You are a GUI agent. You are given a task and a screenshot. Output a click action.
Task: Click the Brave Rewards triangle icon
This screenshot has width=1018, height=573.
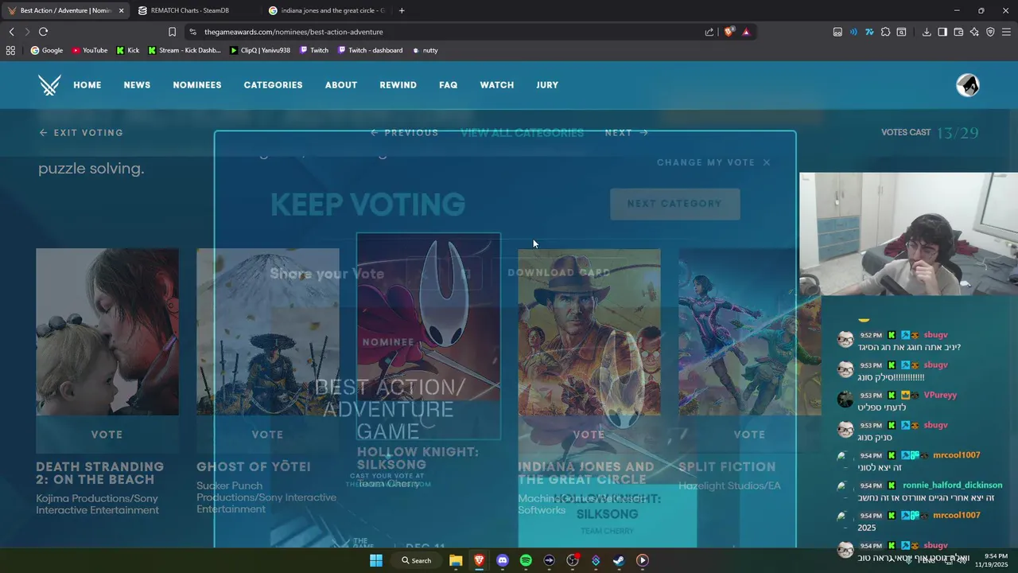(x=746, y=32)
